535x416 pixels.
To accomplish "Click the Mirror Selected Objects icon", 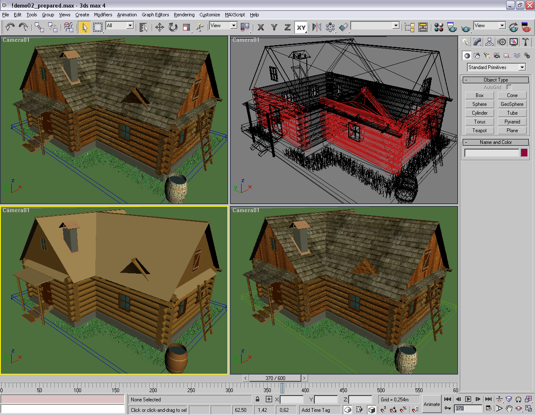I will click(x=317, y=28).
